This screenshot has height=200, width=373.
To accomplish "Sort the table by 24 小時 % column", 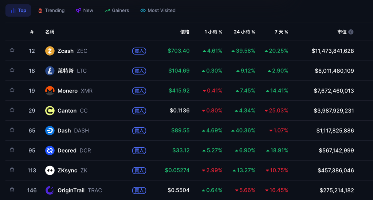I will [x=244, y=32].
